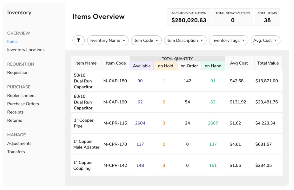This screenshot has width=294, height=190.
Task: Open the Inventory Tags filter dropdown
Action: 228,40
